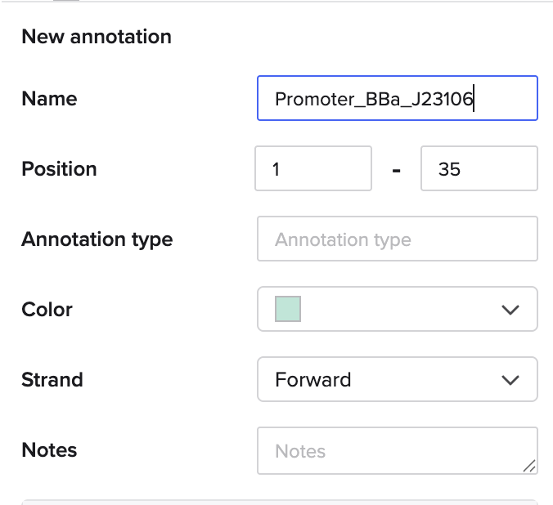The height and width of the screenshot is (505, 553).
Task: Place cursor at end of Name text
Action: tap(474, 99)
